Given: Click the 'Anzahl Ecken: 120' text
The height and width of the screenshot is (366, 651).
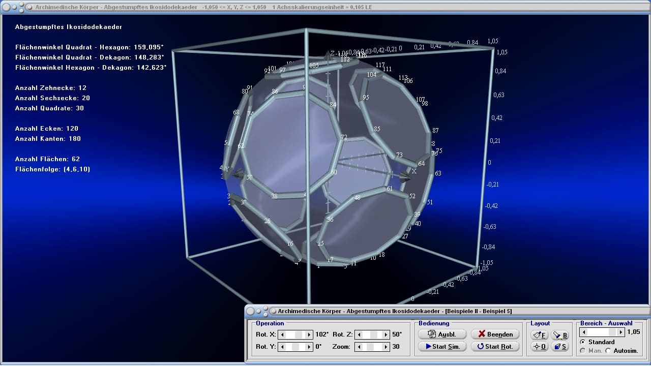Looking at the screenshot, I should (x=47, y=128).
